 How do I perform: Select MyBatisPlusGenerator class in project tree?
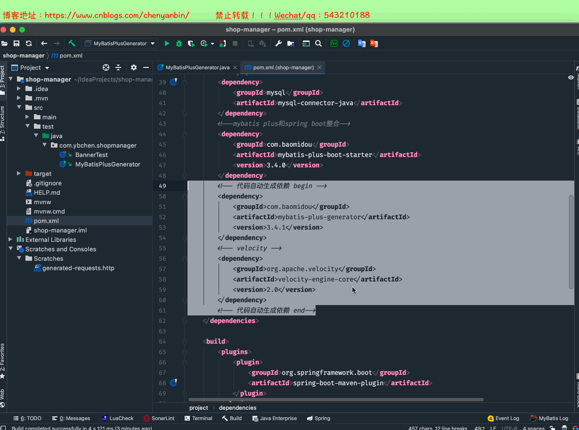point(108,164)
